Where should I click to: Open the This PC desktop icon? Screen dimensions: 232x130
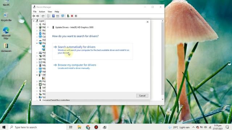point(6,3)
